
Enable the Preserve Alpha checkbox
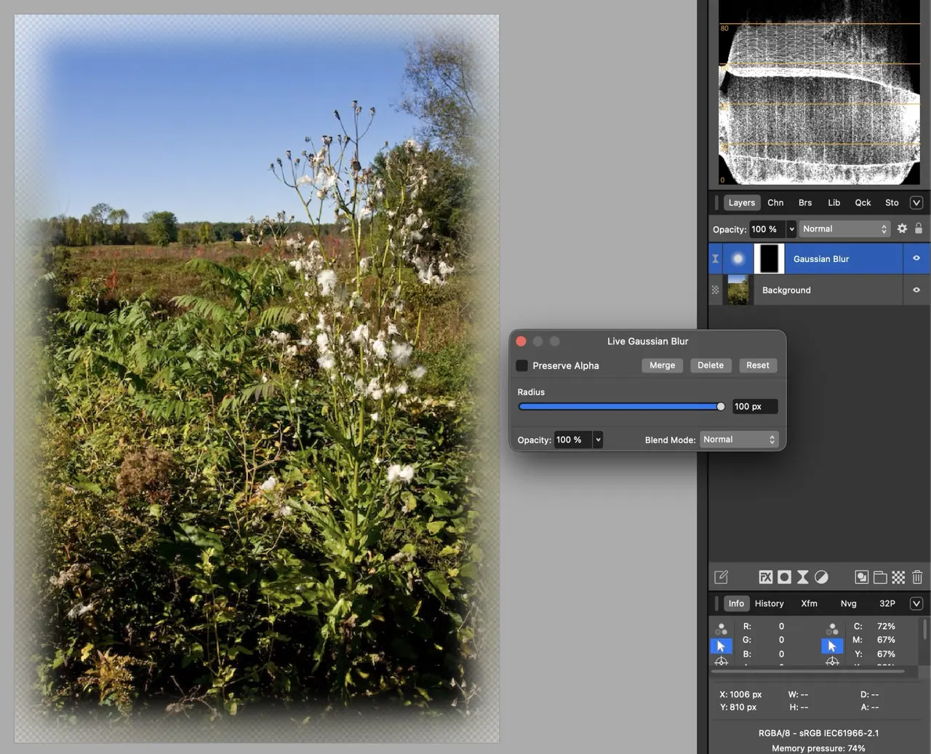(522, 365)
